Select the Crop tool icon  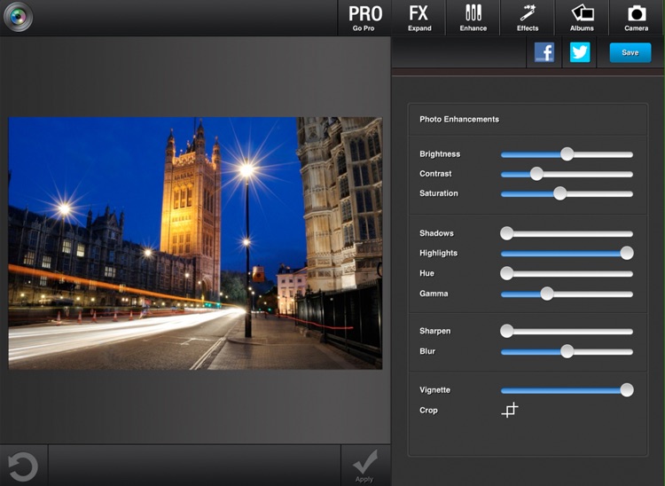(x=510, y=410)
